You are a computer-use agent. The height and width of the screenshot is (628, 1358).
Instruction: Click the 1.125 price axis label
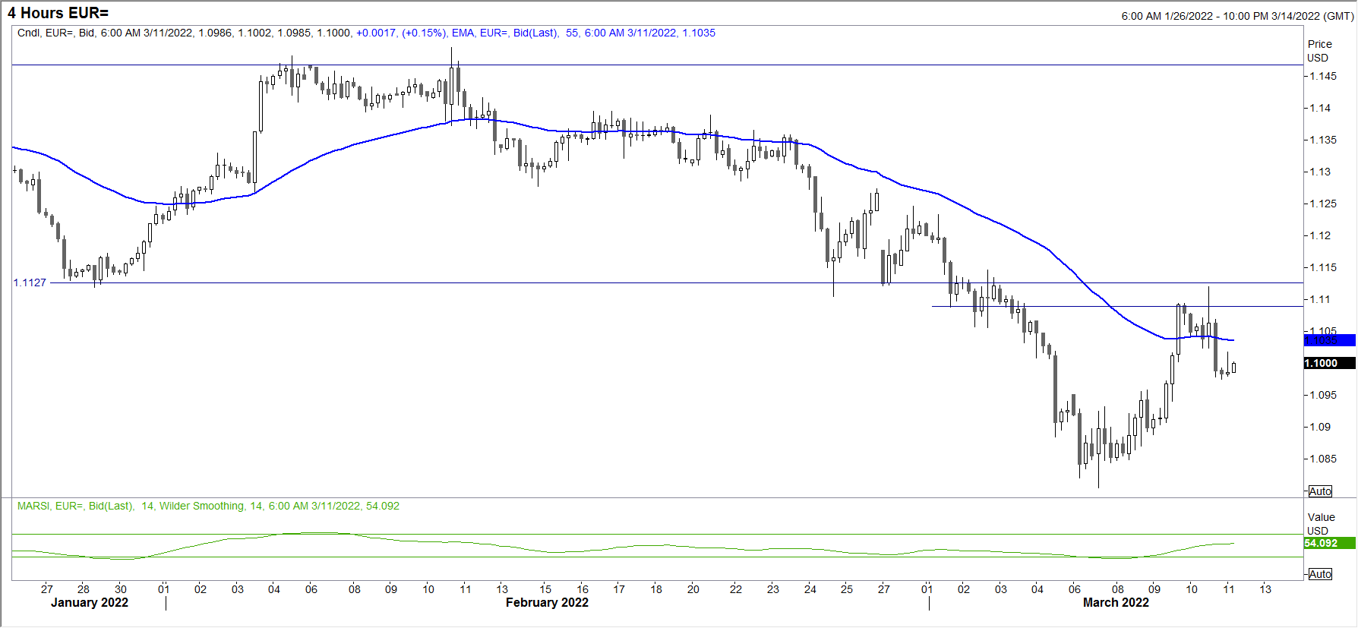pos(1323,204)
